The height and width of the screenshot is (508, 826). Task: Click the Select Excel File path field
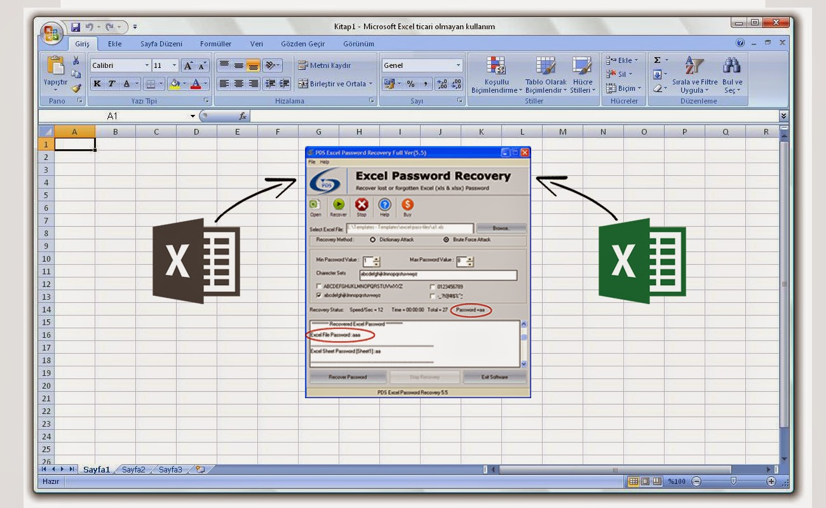pyautogui.click(x=410, y=228)
